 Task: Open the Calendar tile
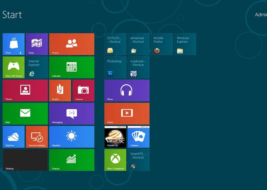click(x=72, y=67)
